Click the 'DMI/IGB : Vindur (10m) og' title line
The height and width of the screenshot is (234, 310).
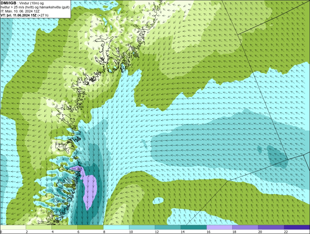(22, 3)
